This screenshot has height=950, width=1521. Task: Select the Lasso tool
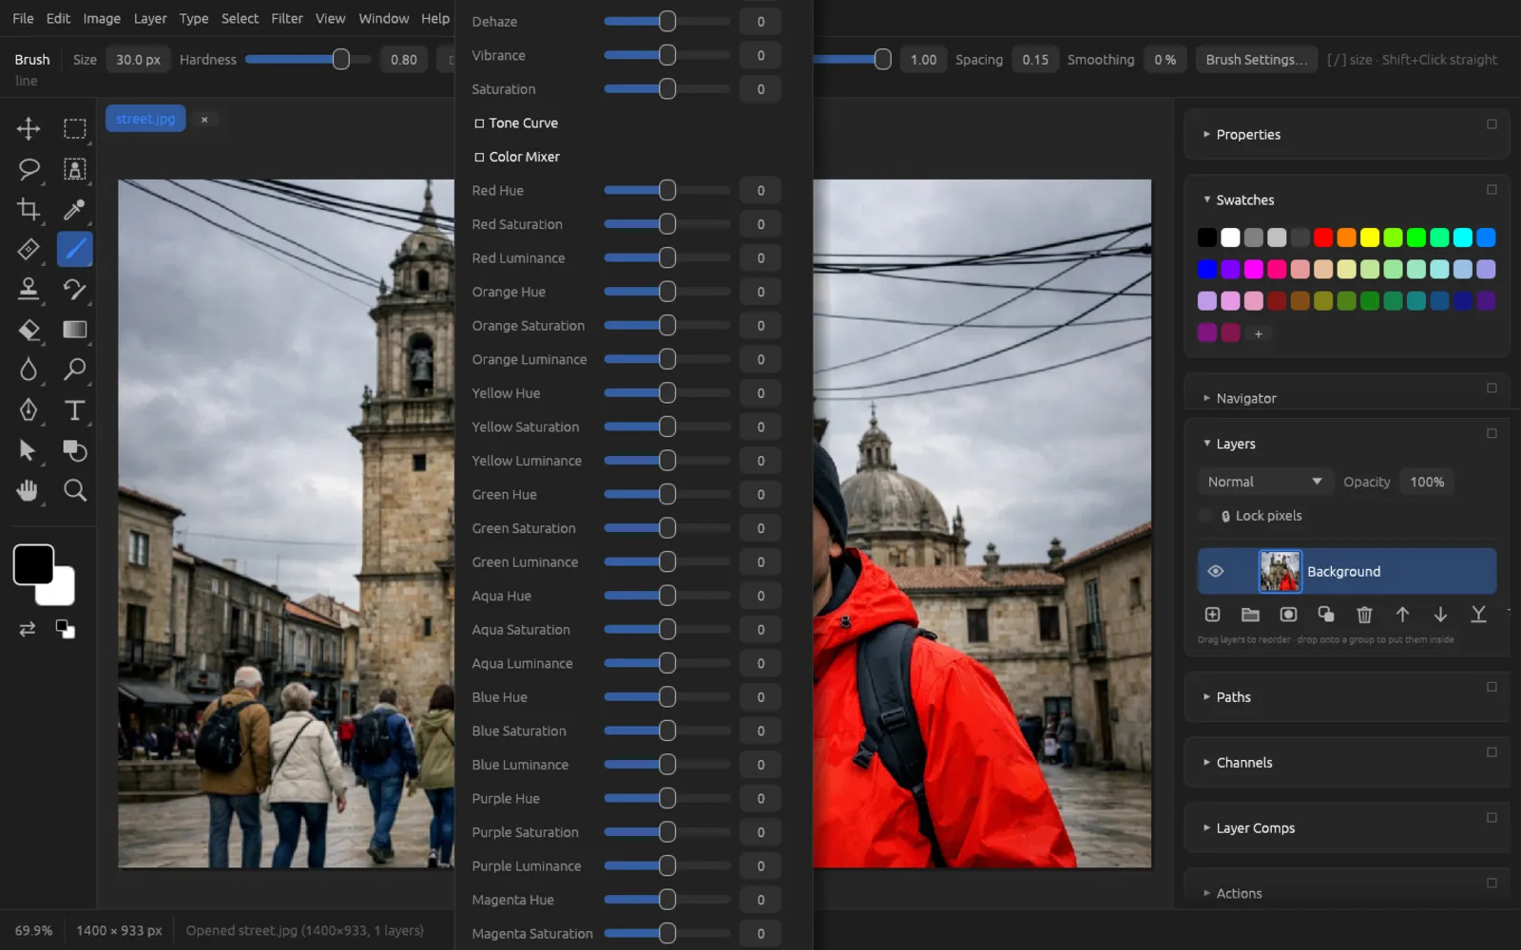click(x=29, y=169)
